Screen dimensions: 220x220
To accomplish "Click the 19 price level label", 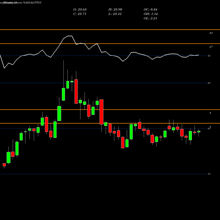I will (209, 174).
